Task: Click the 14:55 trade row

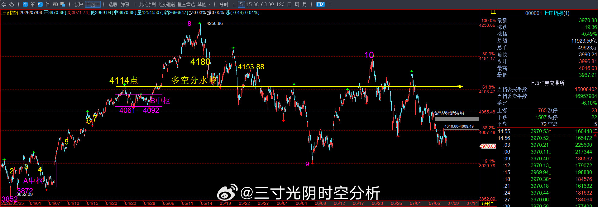Action: (x=545, y=131)
